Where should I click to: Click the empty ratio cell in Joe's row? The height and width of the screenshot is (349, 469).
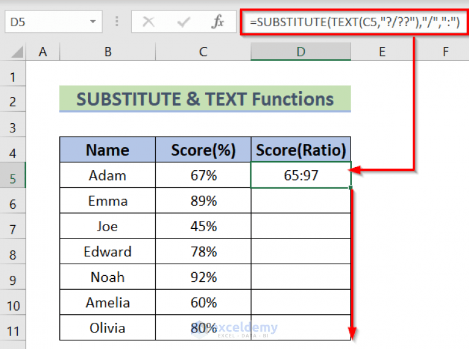(x=300, y=226)
